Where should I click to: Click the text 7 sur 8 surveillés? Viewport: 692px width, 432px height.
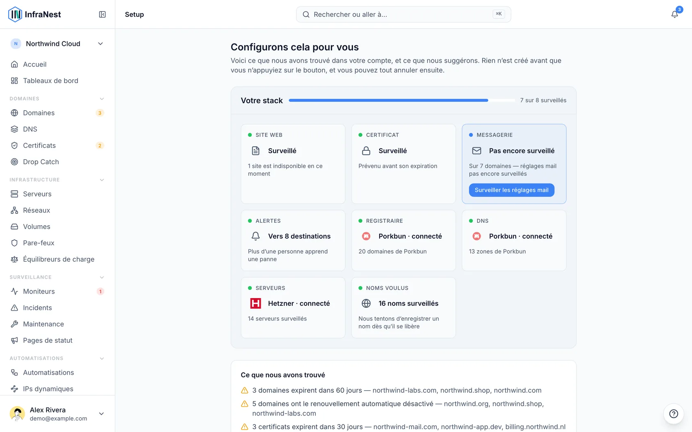tap(543, 100)
